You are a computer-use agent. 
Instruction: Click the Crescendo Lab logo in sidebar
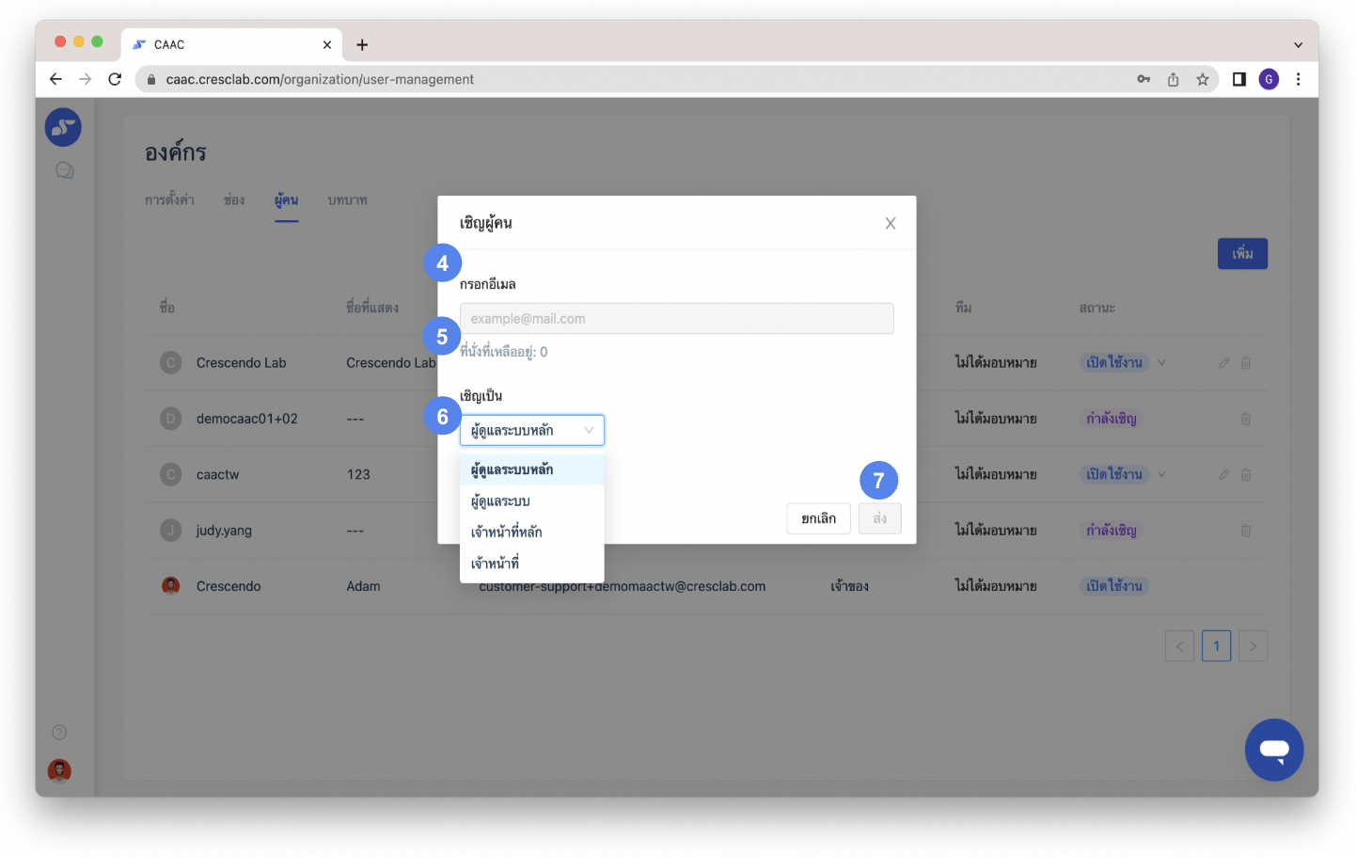63,127
